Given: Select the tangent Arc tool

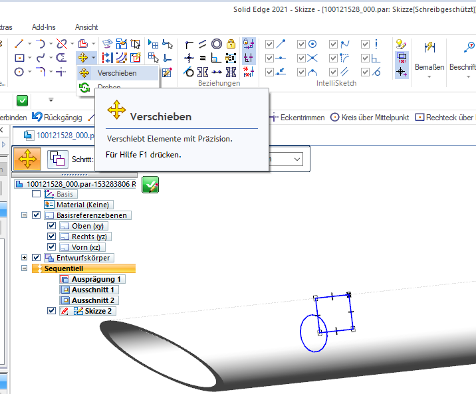Looking at the screenshot, I should (x=41, y=44).
